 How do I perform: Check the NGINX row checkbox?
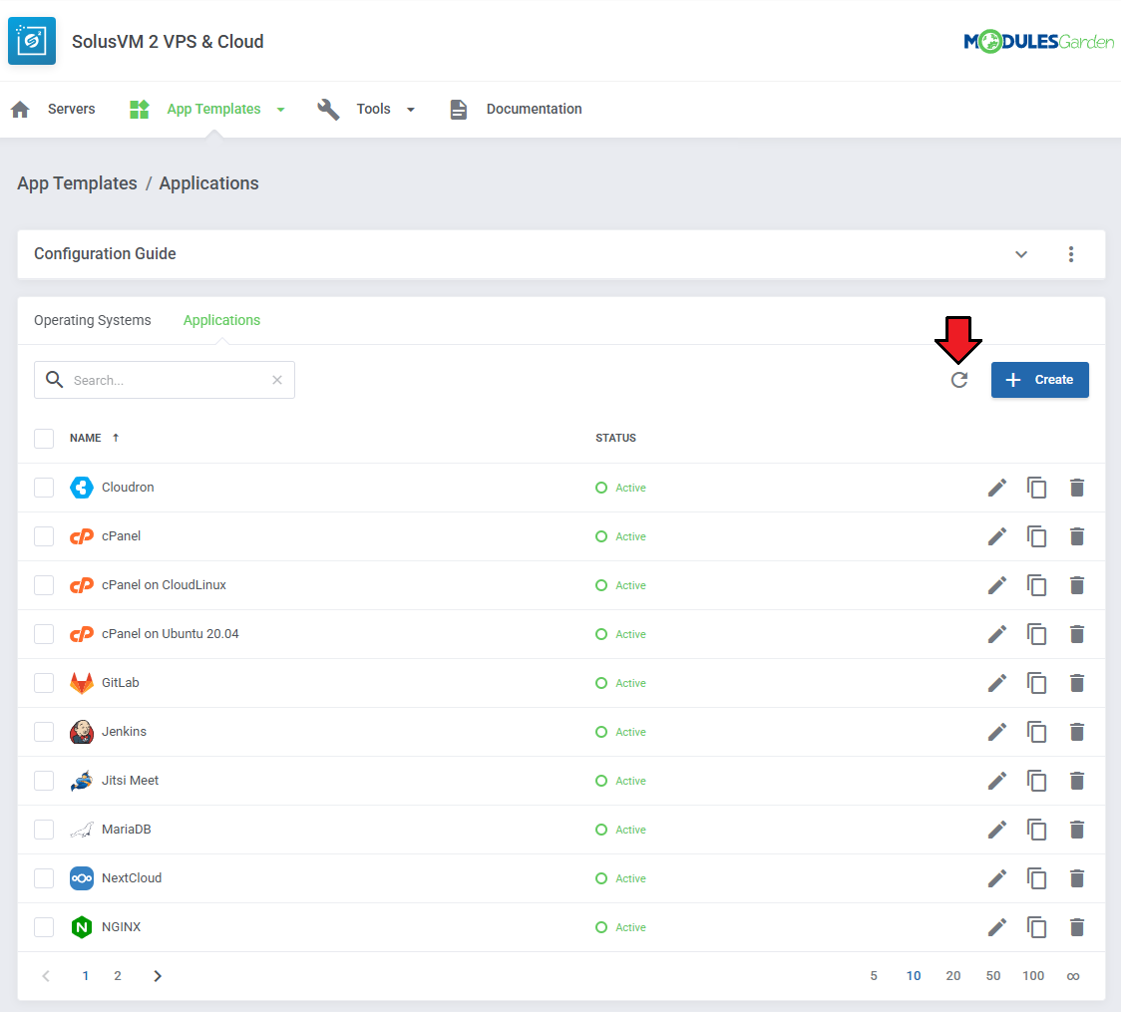44,927
